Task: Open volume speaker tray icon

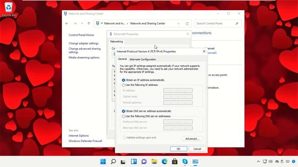Action: point(271,161)
